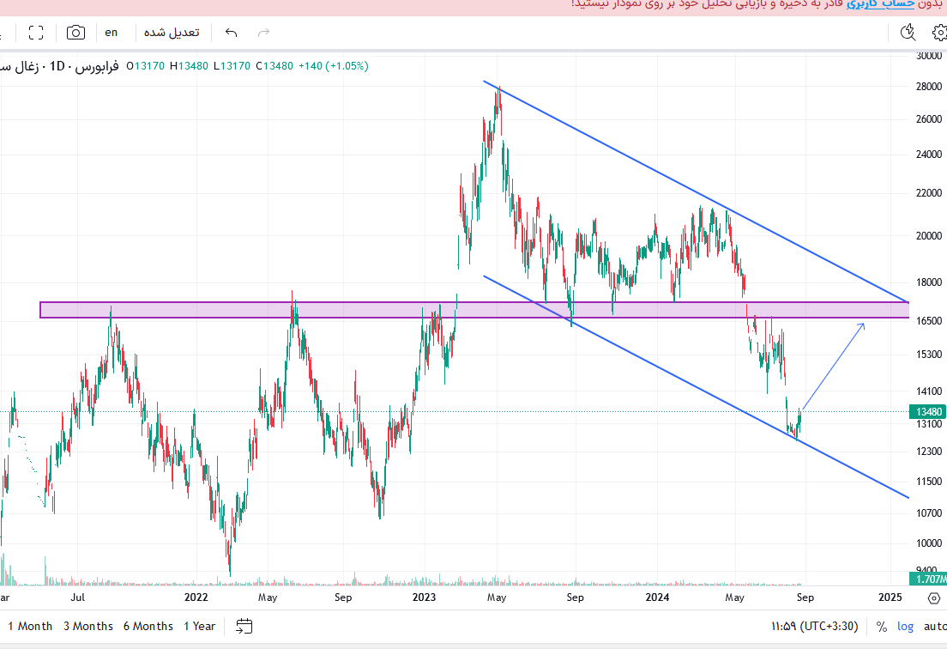The width and height of the screenshot is (947, 649).
Task: Select the purple resistance zone rectangle
Action: click(474, 309)
